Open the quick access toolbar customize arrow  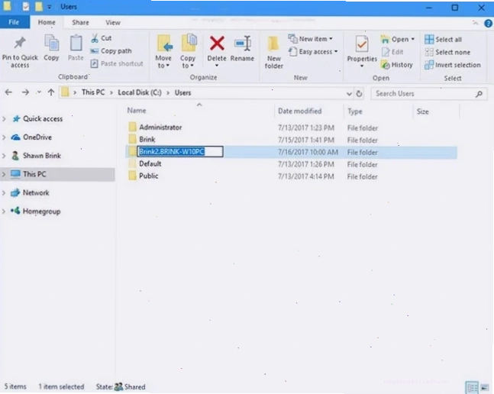point(49,7)
